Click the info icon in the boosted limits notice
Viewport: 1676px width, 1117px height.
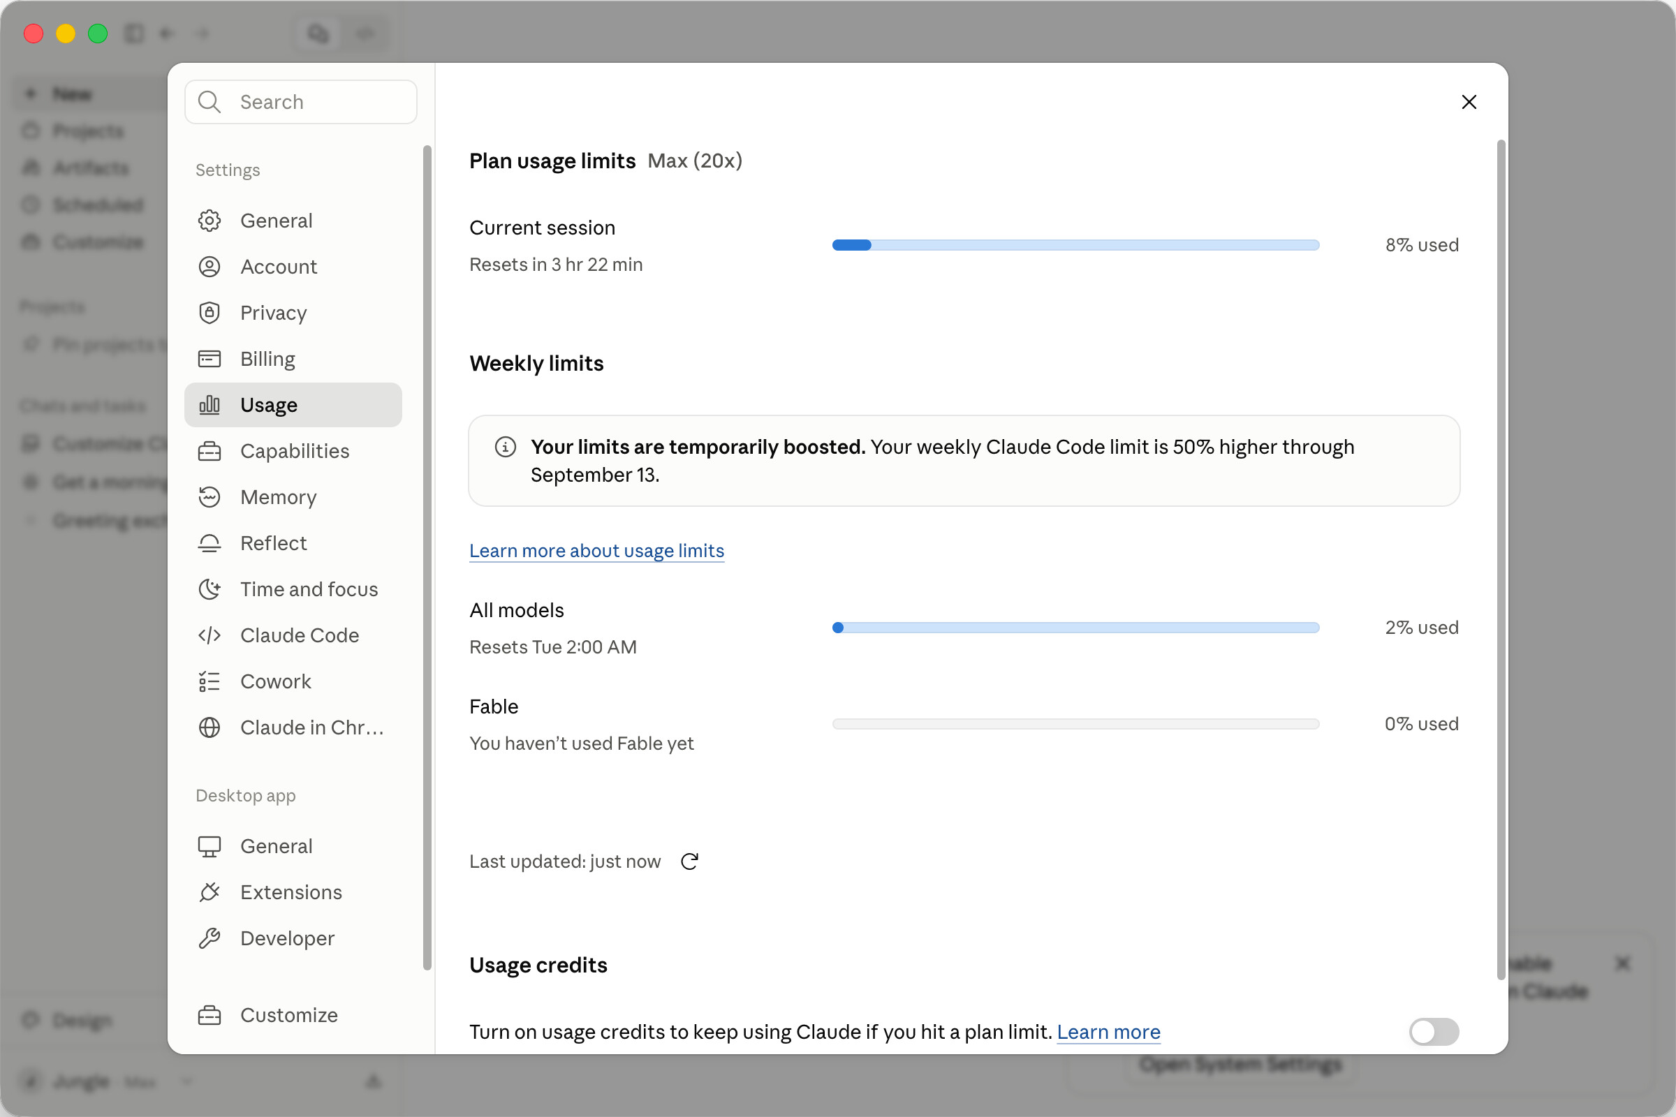(505, 447)
